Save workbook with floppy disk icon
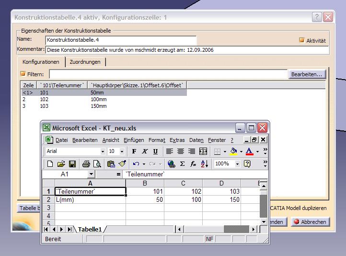The image size is (346, 256). [x=72, y=164]
